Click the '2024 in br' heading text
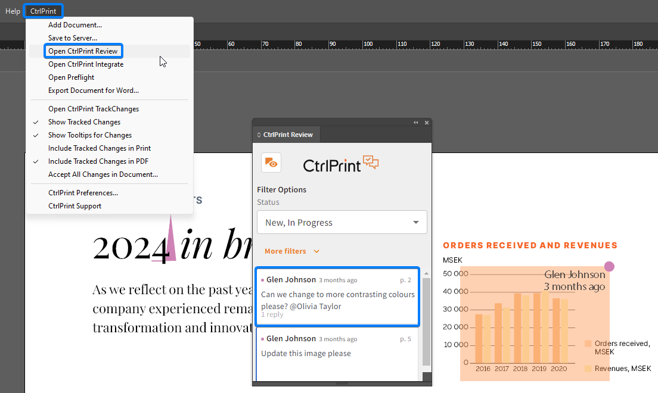This screenshot has width=658, height=393. pyautogui.click(x=172, y=246)
